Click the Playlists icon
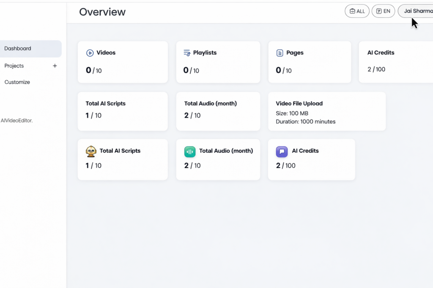Image resolution: width=433 pixels, height=288 pixels. click(187, 53)
